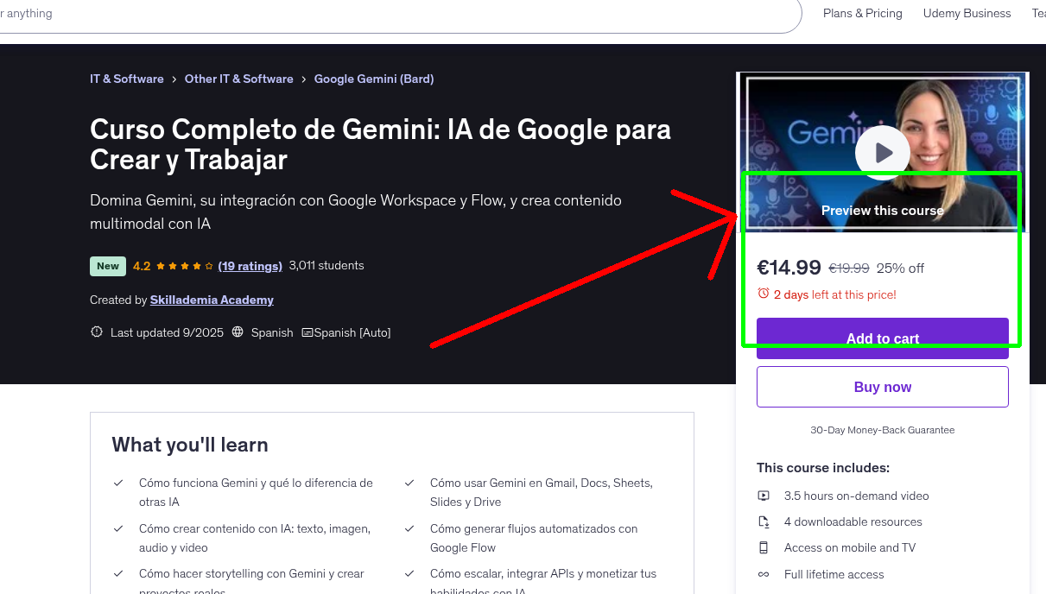
Task: Click the on-demand video icon
Action: (x=764, y=496)
